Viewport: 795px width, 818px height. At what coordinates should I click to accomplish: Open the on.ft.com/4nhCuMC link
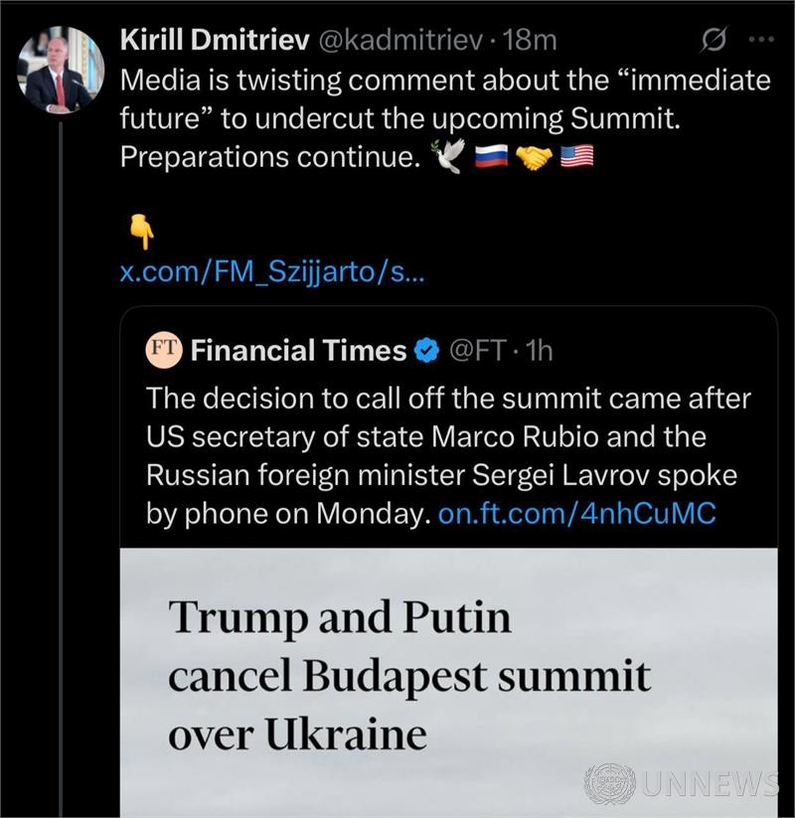pos(576,514)
